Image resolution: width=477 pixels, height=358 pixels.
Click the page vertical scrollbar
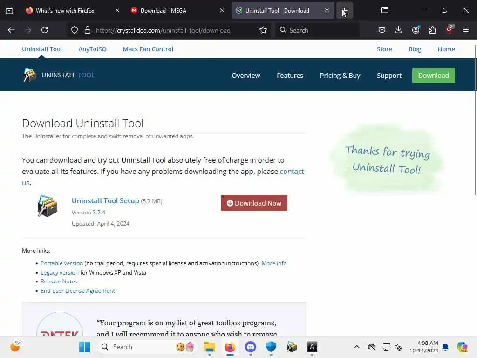click(475, 120)
